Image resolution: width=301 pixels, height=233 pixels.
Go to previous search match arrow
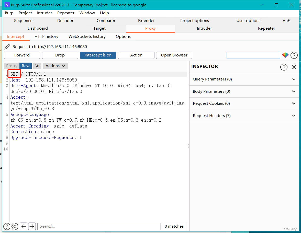click(24, 226)
